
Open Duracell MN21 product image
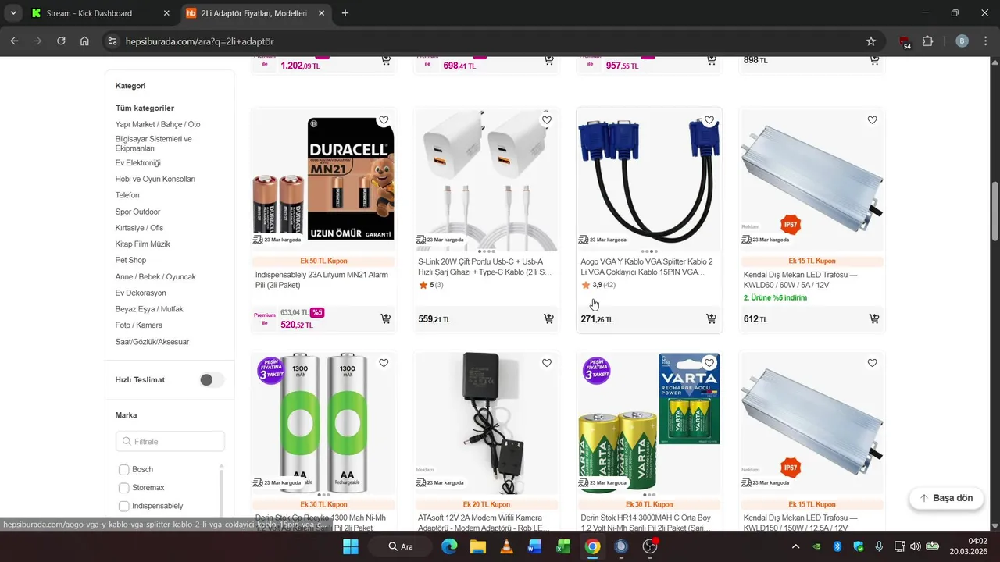323,179
